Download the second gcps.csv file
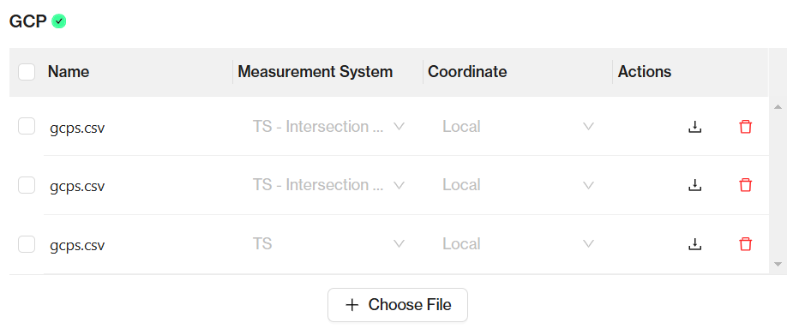This screenshot has height=335, width=799. click(x=694, y=185)
